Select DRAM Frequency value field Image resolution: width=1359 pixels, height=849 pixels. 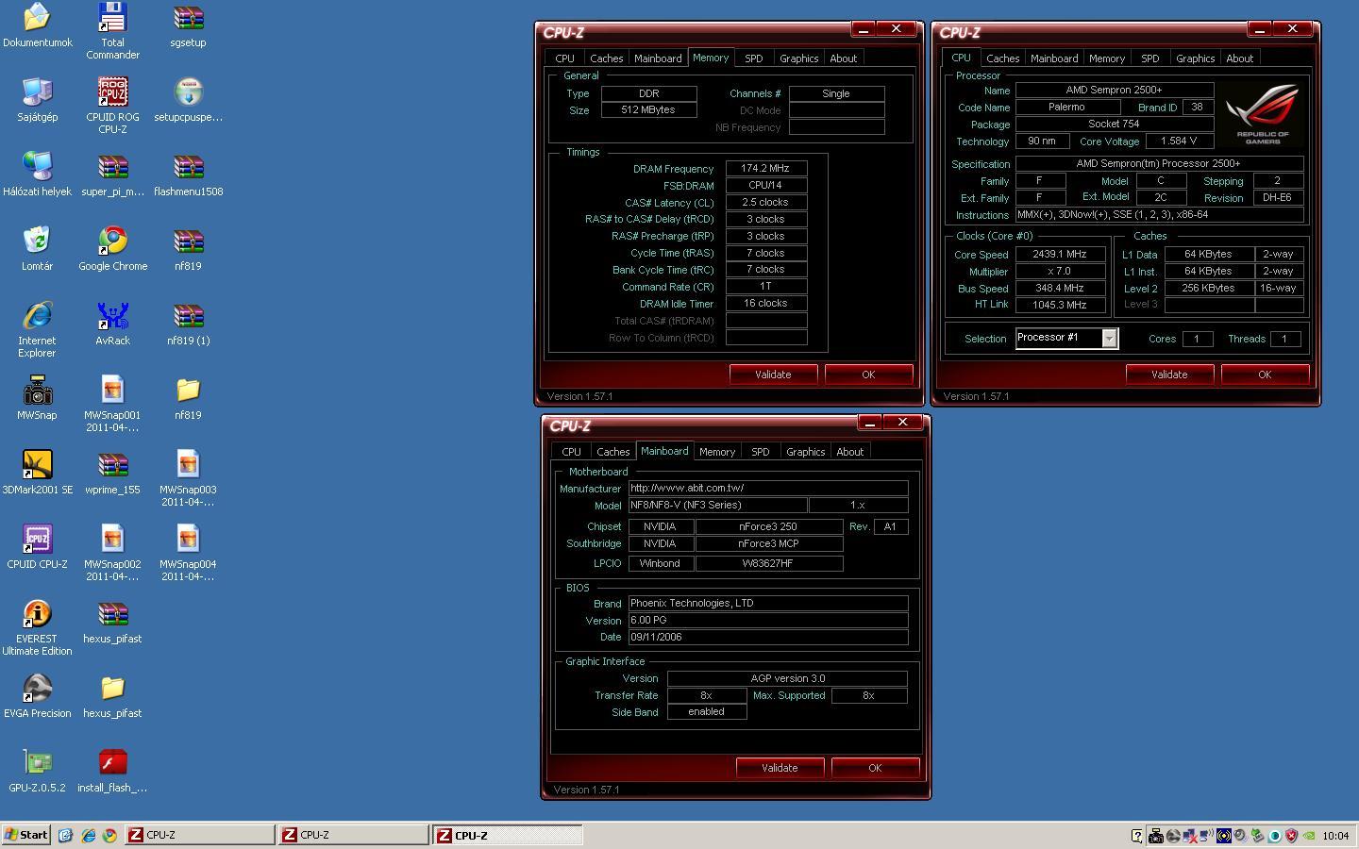765,169
